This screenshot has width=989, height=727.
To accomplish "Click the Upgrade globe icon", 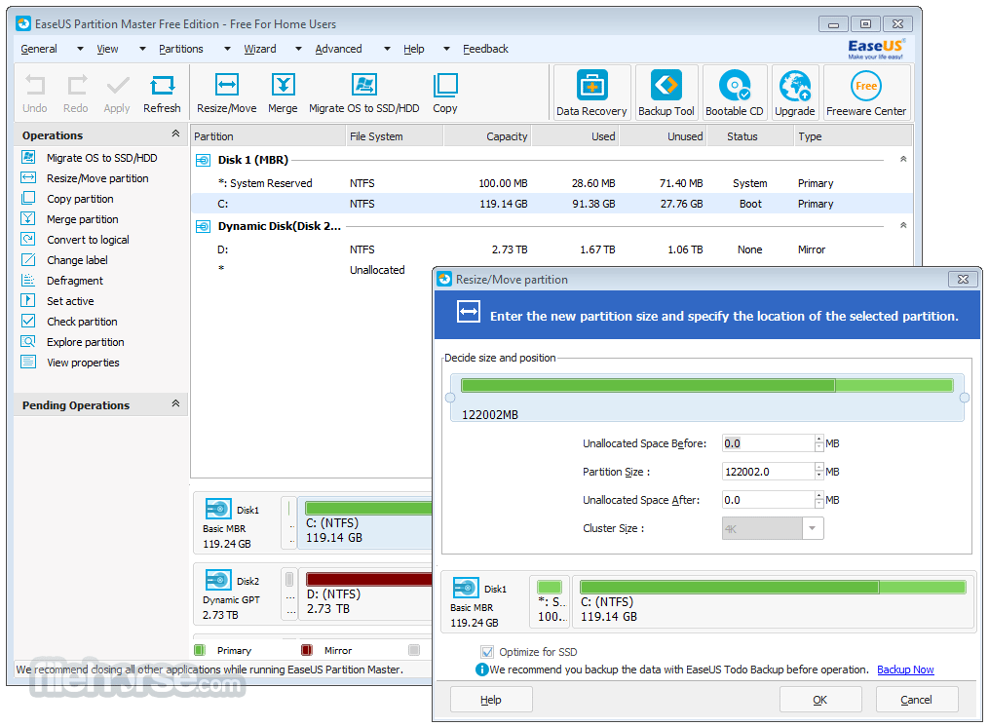I will click(x=795, y=86).
